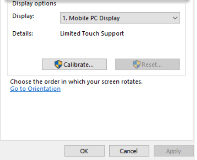Click the word 'Orientation' in the hyperlink
This screenshot has width=197, height=160.
[44, 89]
